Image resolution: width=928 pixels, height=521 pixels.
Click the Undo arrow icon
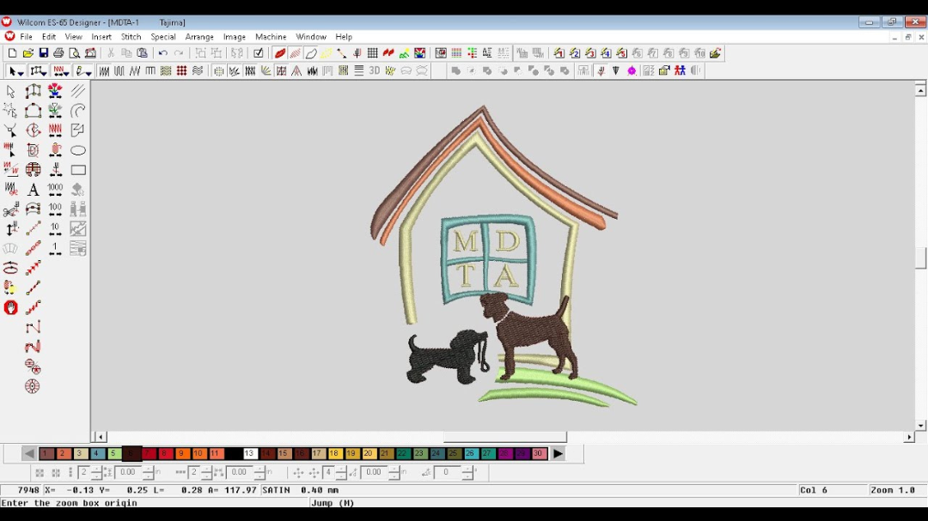click(x=162, y=53)
